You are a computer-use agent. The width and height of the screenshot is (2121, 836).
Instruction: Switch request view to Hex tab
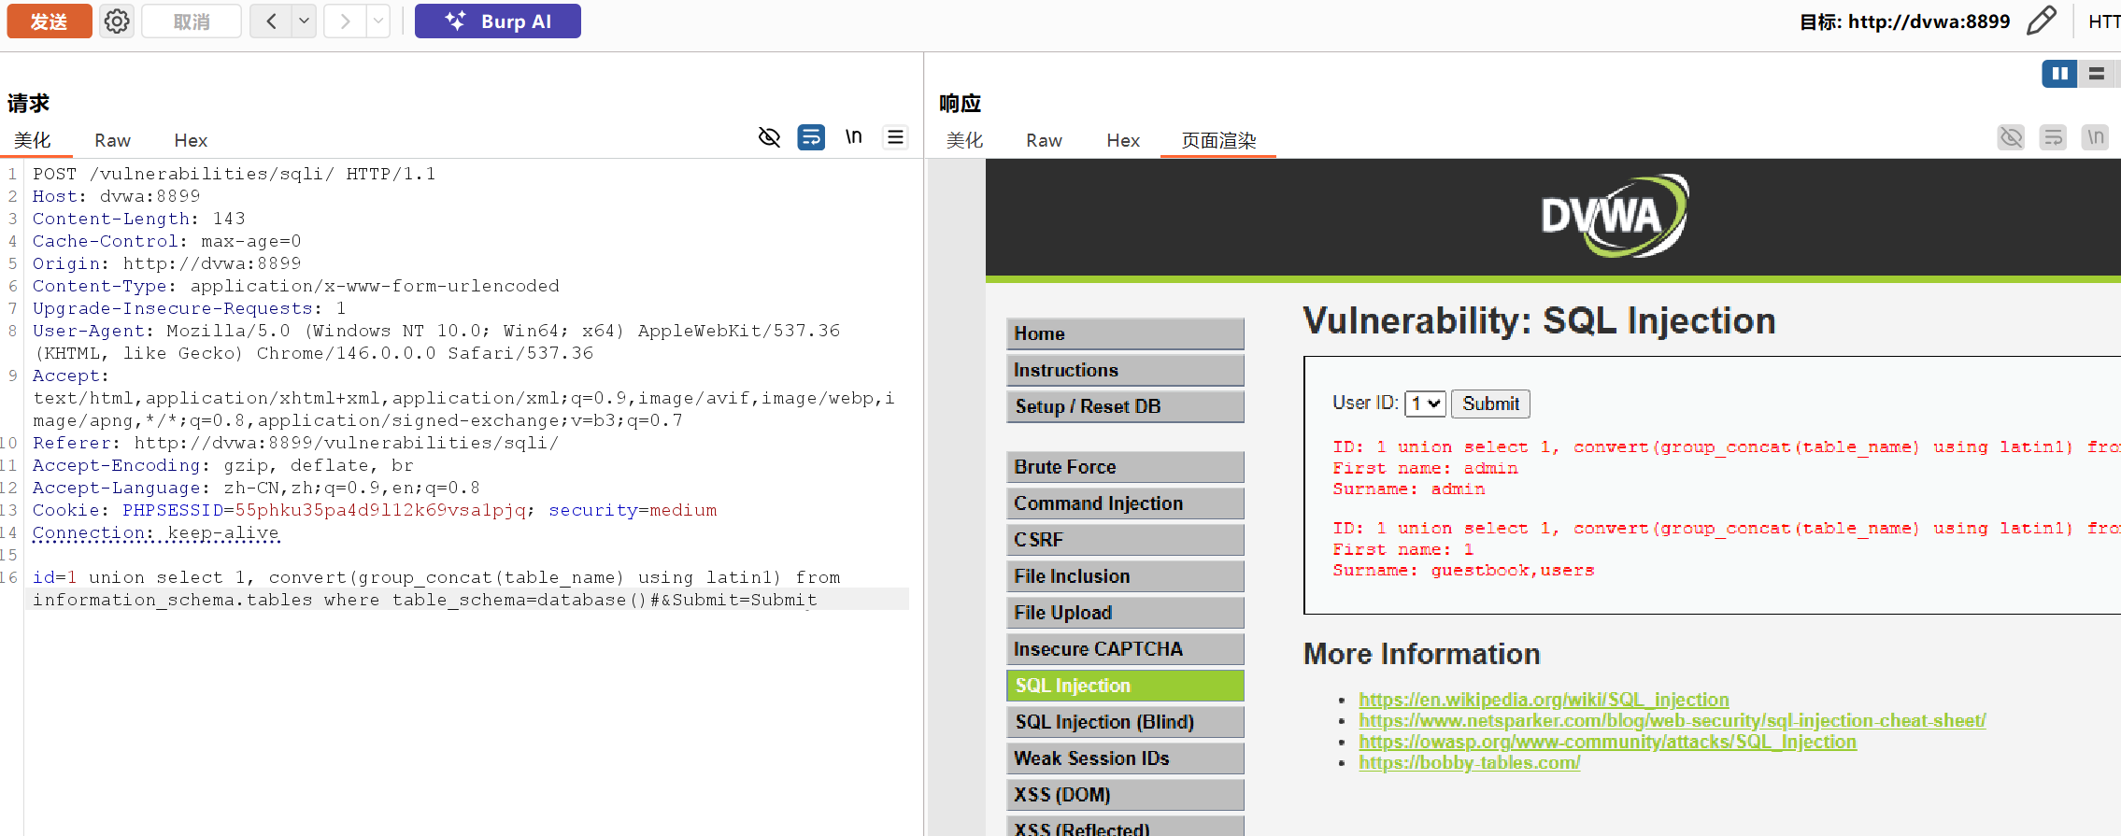point(191,140)
